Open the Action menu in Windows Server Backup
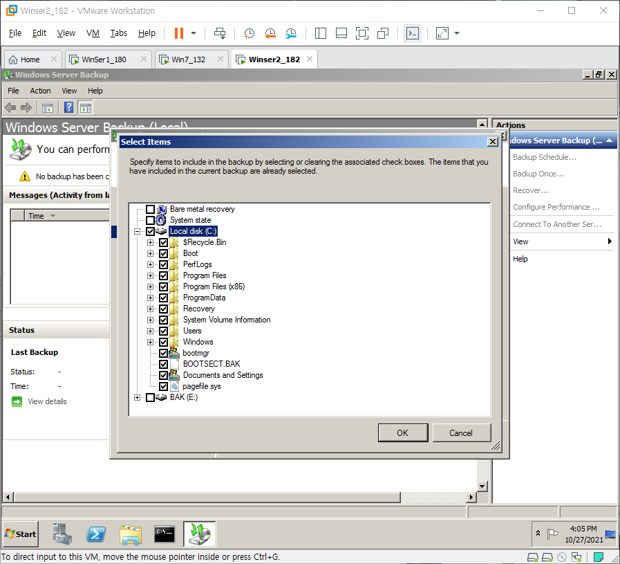This screenshot has height=564, width=620. pos(40,91)
